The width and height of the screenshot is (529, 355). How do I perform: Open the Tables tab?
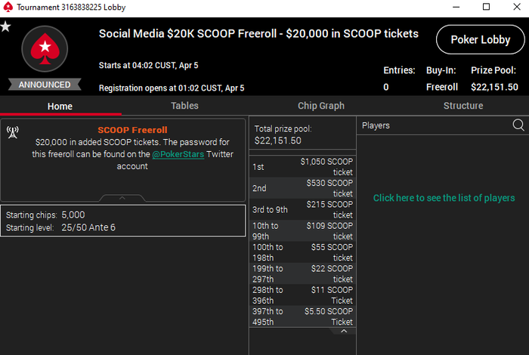(184, 106)
